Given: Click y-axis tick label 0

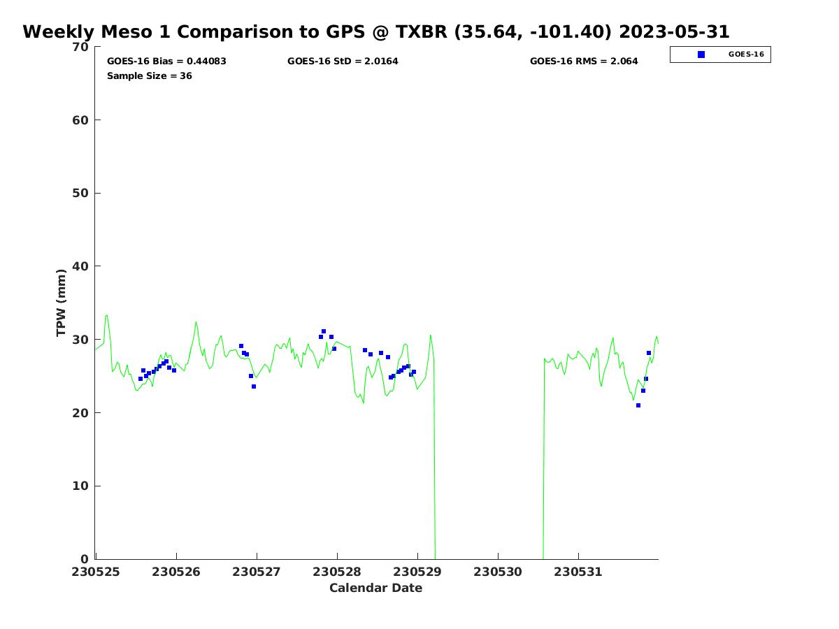Looking at the screenshot, I should point(85,559).
